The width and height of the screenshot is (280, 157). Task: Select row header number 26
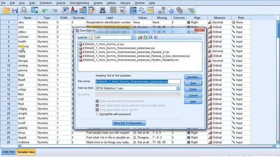[x=9, y=142]
